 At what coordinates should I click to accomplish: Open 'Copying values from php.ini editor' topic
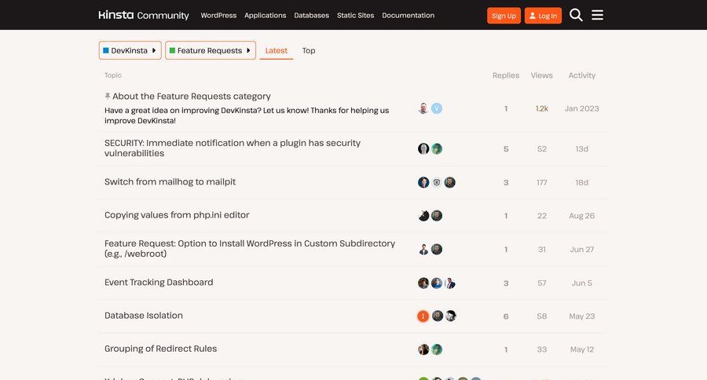177,215
